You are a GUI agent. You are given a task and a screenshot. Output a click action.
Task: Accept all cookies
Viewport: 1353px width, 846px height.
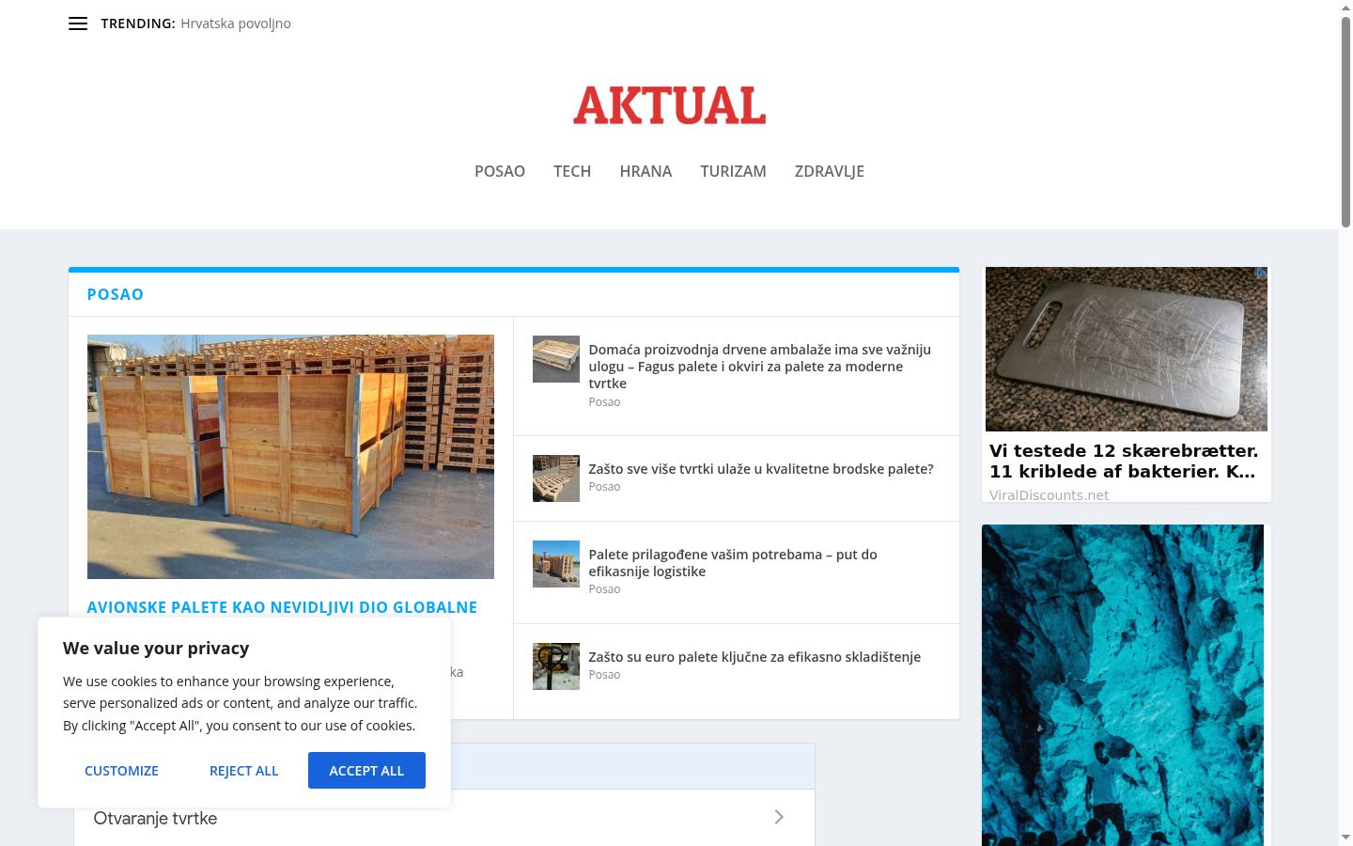tap(366, 771)
